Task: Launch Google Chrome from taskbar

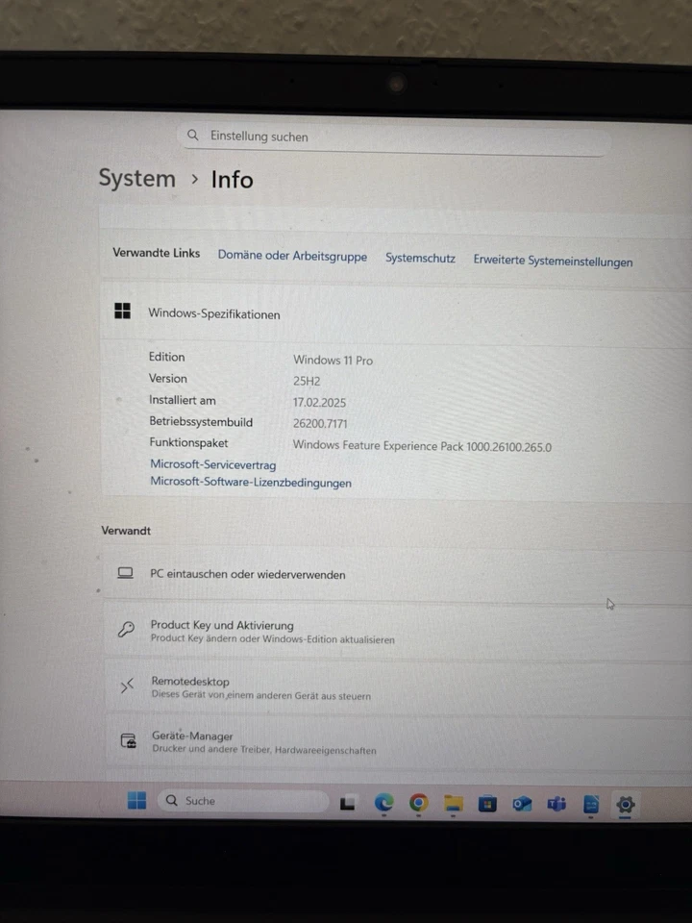Action: [x=418, y=803]
